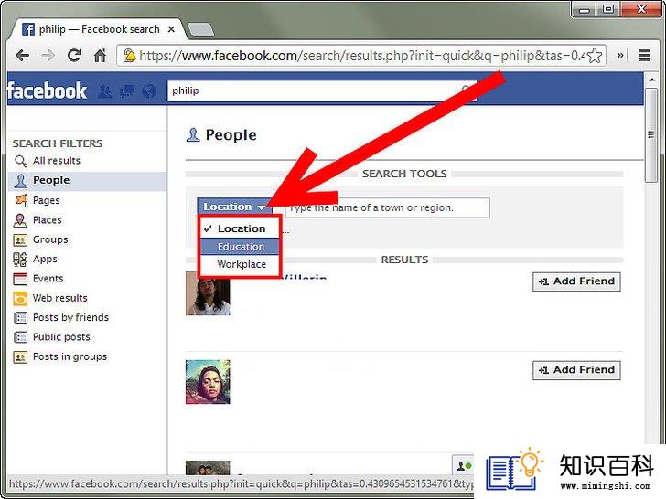This screenshot has width=666, height=499.
Task: Select the philip — Facebook search tab
Action: pos(97,29)
